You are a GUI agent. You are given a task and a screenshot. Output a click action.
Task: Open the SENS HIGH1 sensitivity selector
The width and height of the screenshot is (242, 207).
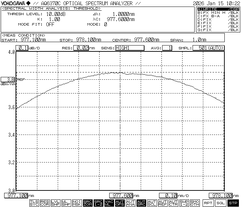click(129, 48)
